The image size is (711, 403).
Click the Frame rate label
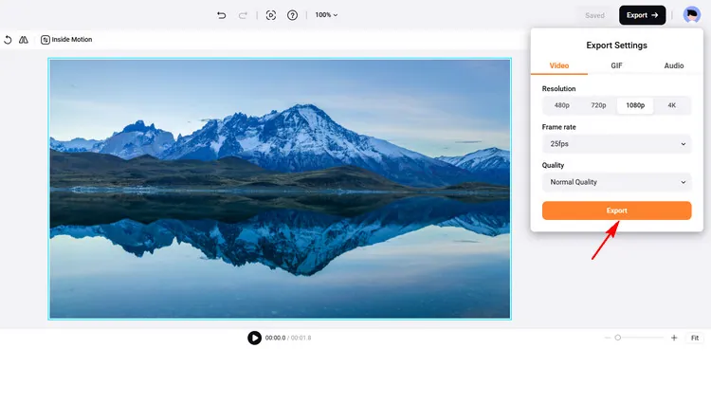[558, 127]
